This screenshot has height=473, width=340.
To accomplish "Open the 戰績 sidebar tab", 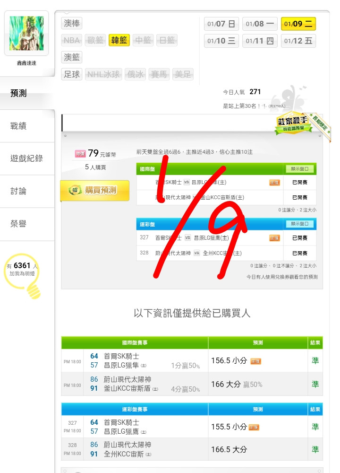I will [x=18, y=125].
